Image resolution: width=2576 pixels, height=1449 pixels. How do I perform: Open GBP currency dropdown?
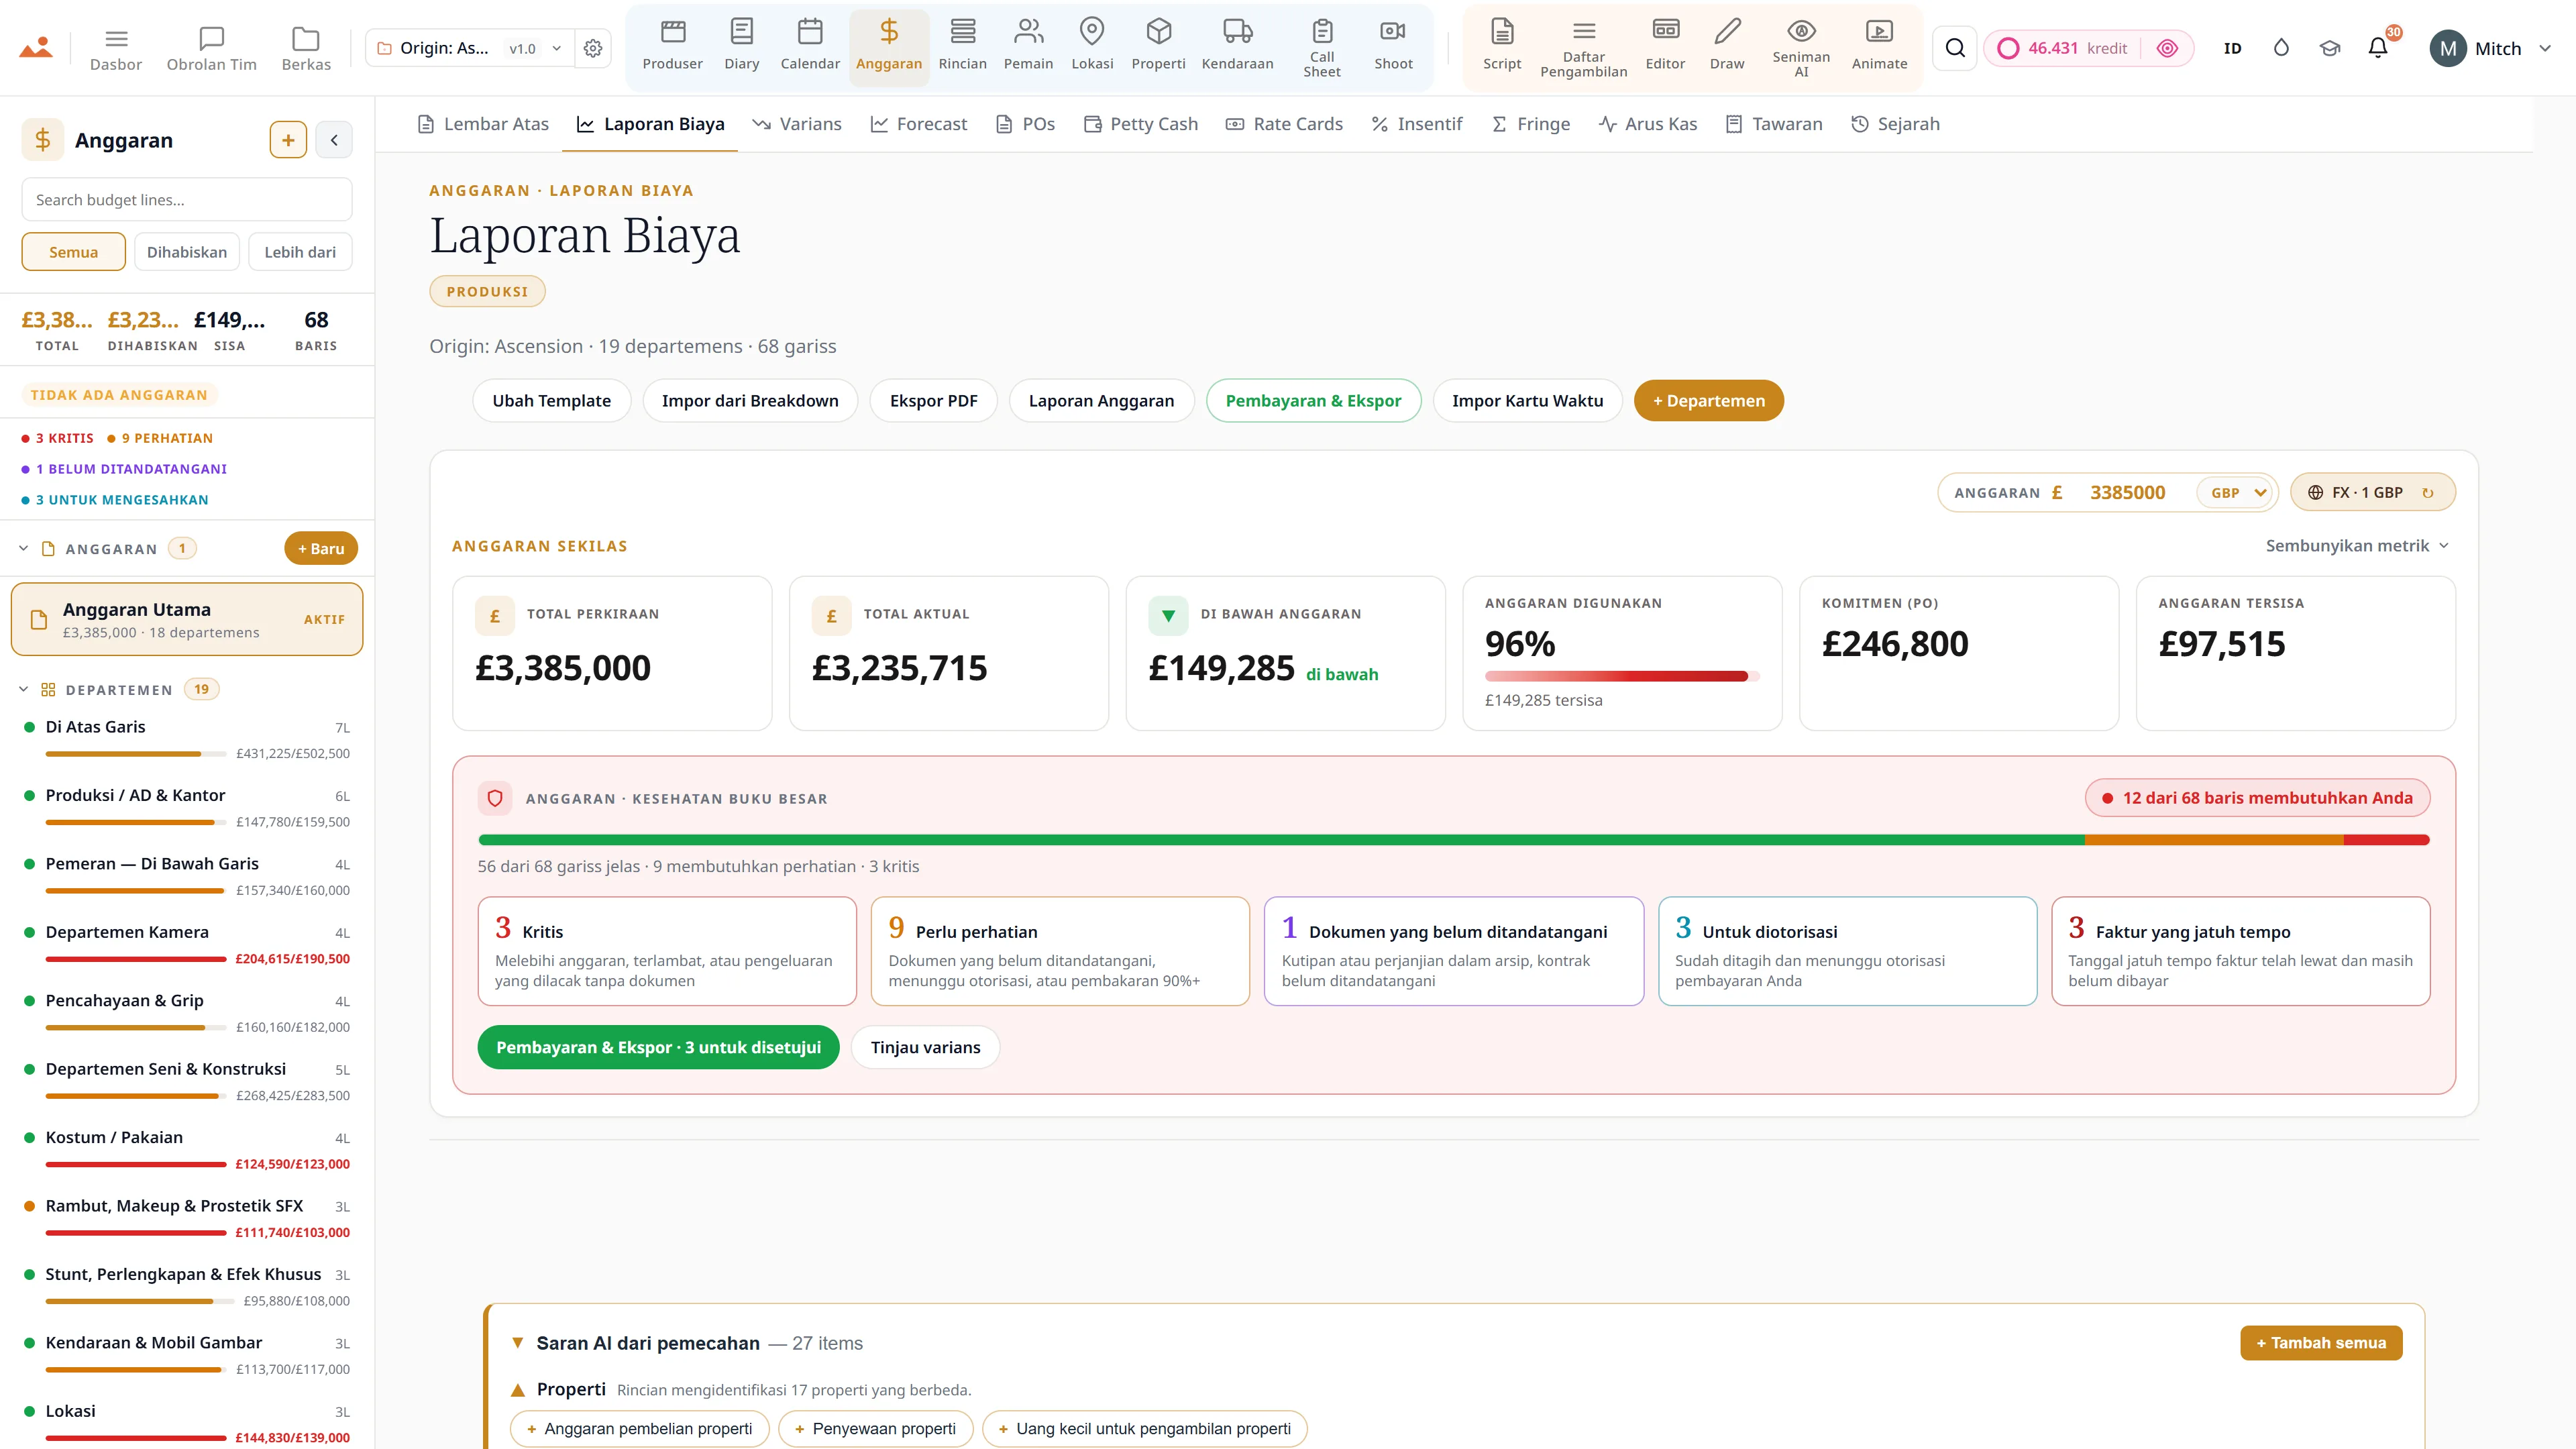tap(2237, 492)
